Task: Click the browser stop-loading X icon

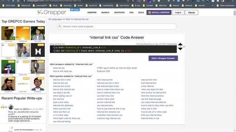Action: [x=13, y=1]
